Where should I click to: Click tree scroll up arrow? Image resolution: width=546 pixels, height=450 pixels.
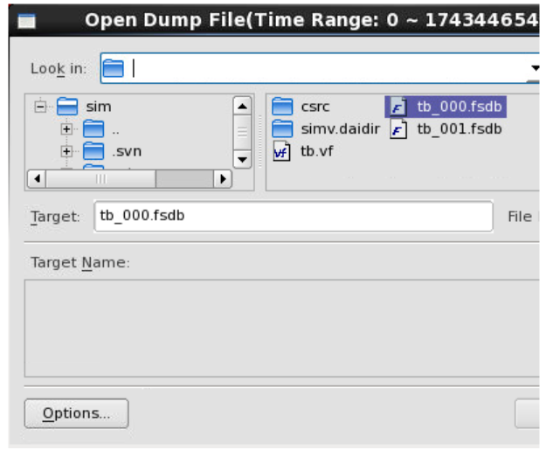[242, 106]
